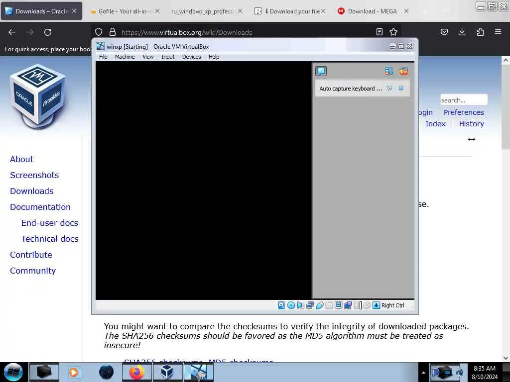Open VirtualBox Manager from the taskbar
The height and width of the screenshot is (382, 510).
tap(167, 372)
